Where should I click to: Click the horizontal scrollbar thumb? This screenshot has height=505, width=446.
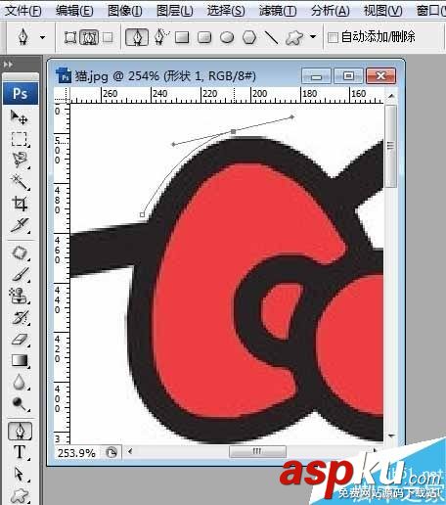click(x=257, y=451)
